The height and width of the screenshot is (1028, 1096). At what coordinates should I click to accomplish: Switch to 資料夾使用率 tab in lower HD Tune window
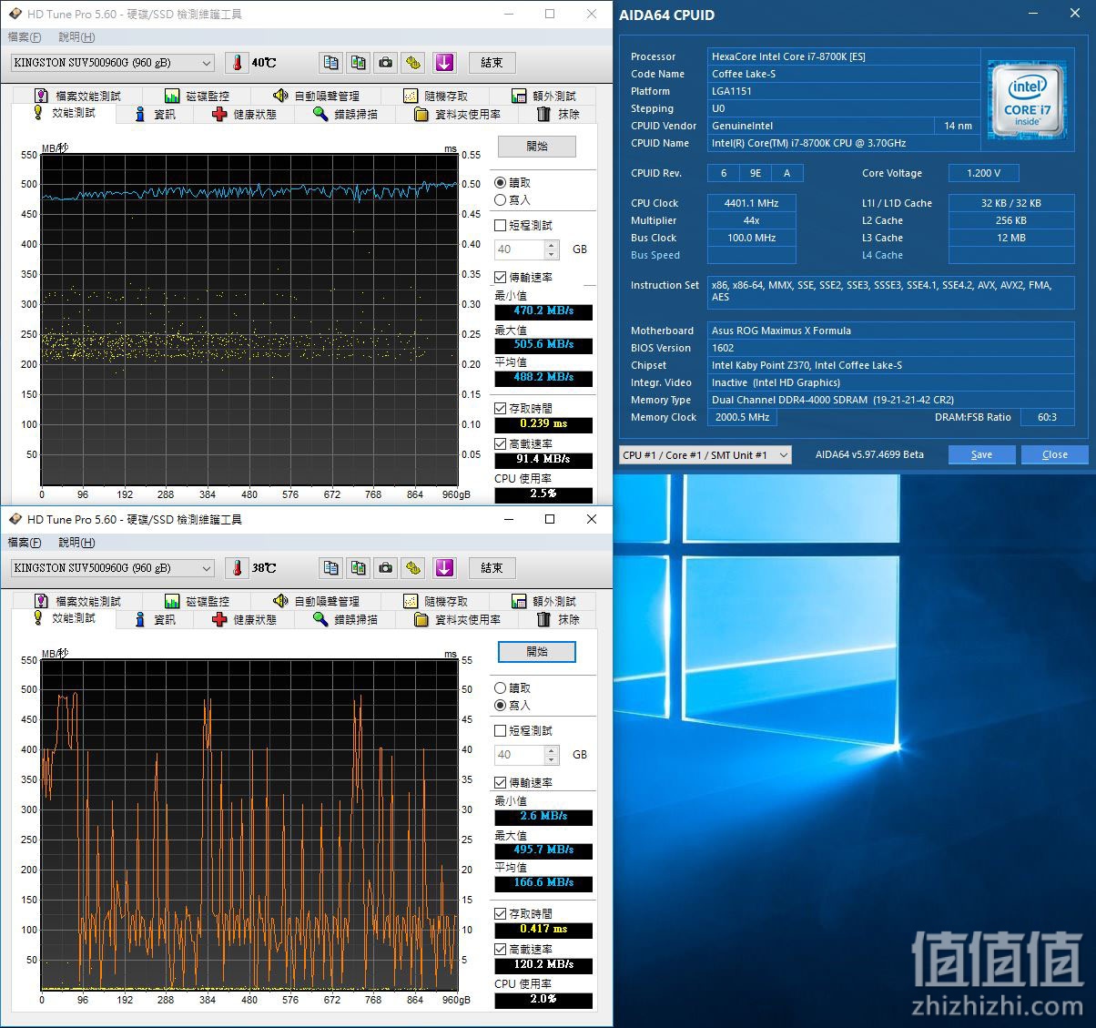point(457,620)
